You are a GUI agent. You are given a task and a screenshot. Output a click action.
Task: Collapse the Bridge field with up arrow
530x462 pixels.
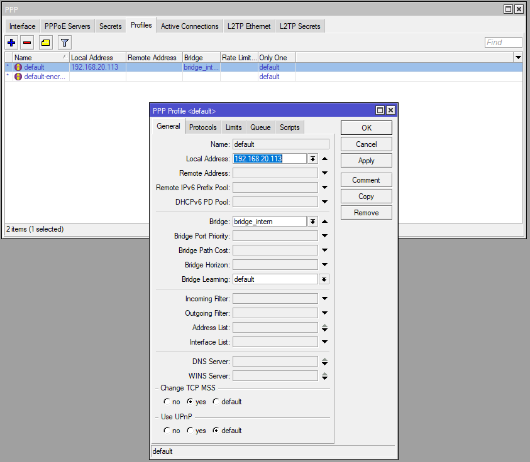[324, 222]
